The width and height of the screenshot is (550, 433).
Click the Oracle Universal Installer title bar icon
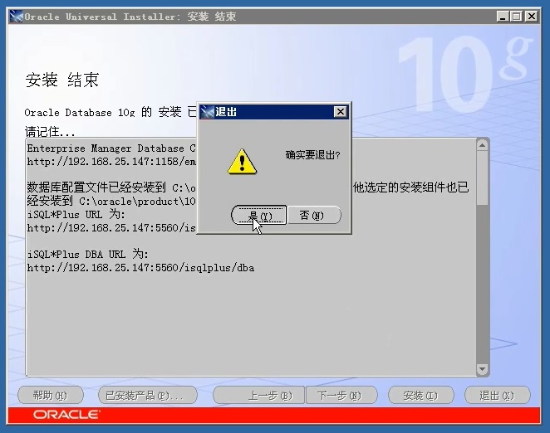pyautogui.click(x=16, y=16)
